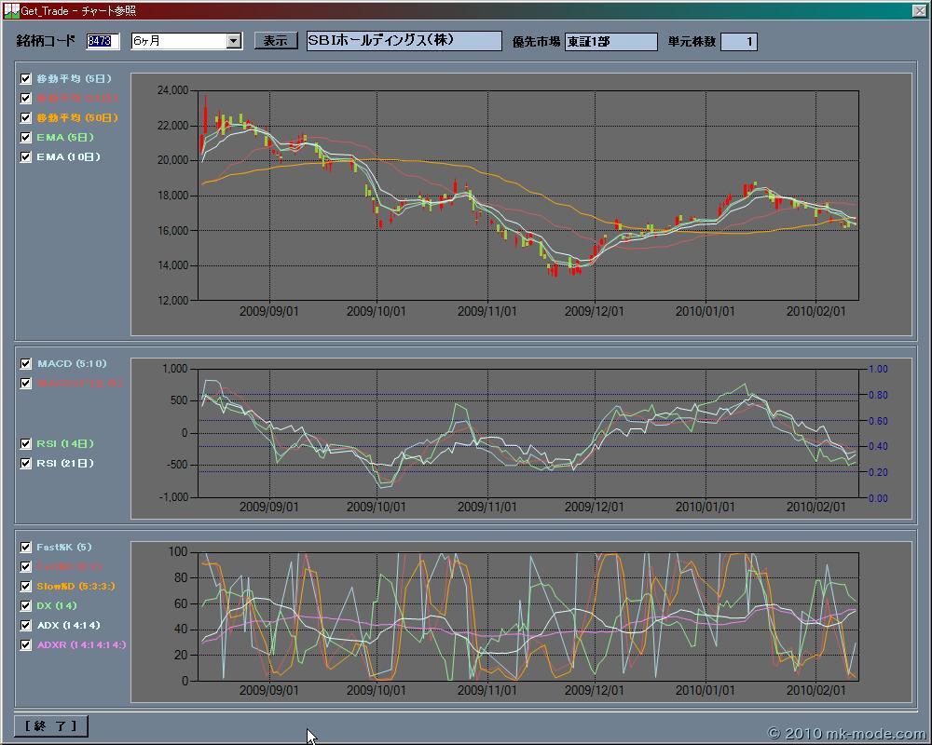Toggle the ADXR (14:14:14) checkbox
The width and height of the screenshot is (932, 745).
[x=26, y=645]
